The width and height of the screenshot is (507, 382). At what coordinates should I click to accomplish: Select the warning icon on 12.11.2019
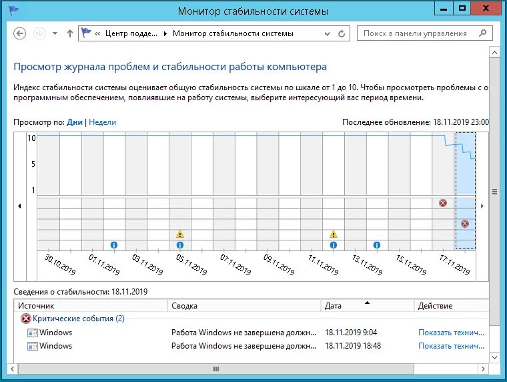coord(334,234)
